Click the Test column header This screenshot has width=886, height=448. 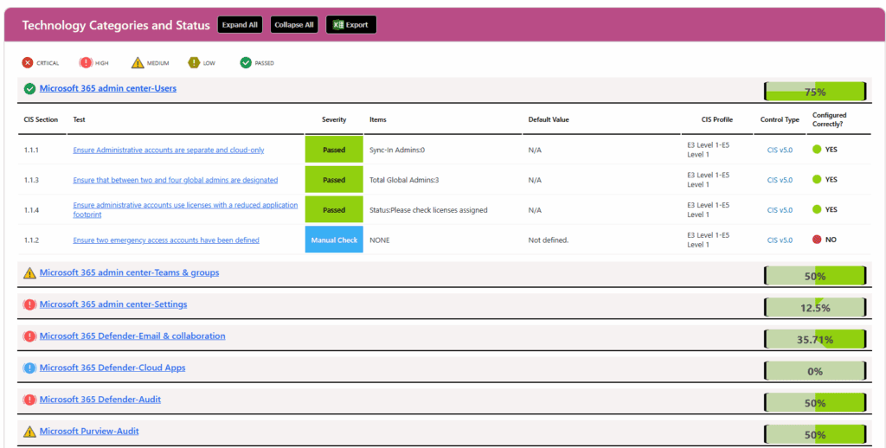(79, 119)
